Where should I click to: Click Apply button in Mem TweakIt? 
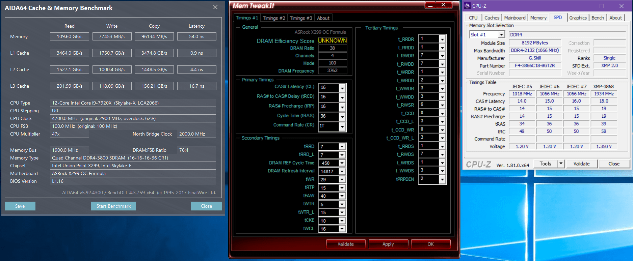388,244
